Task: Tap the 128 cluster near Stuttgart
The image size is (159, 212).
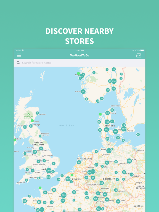Action: pos(96,199)
